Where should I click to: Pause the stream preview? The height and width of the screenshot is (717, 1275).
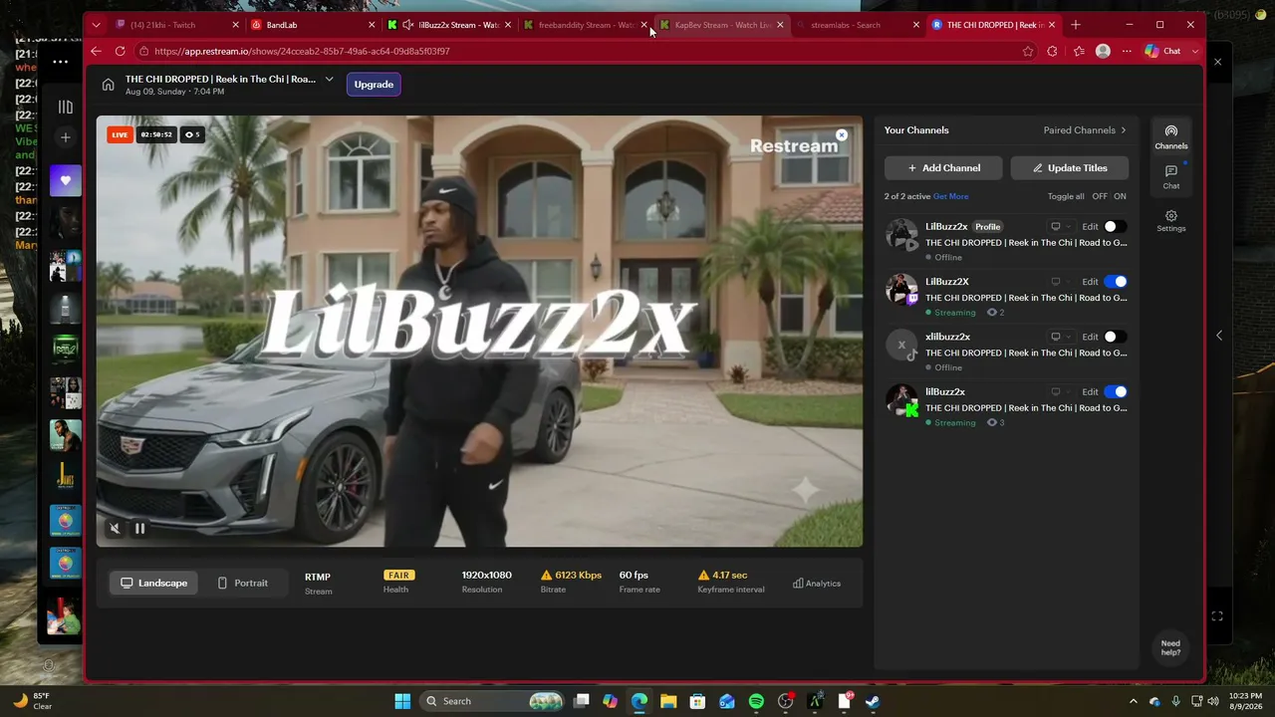[x=139, y=529]
